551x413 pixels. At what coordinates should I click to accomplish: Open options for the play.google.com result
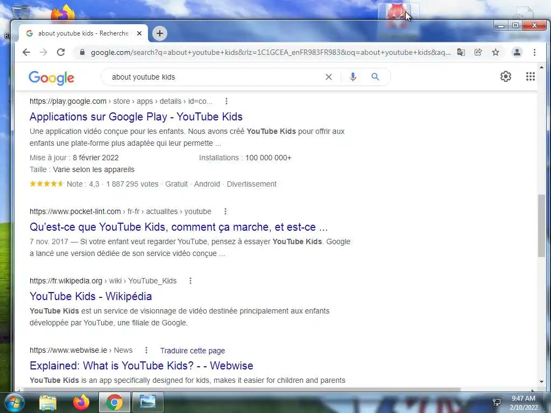227,101
